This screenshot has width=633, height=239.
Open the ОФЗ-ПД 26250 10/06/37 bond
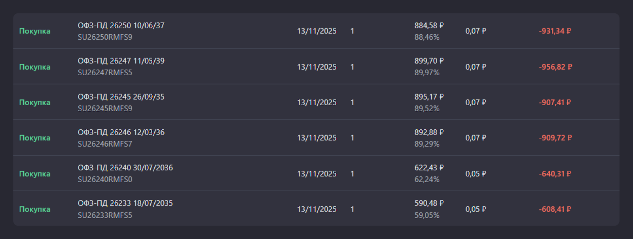pyautogui.click(x=121, y=26)
